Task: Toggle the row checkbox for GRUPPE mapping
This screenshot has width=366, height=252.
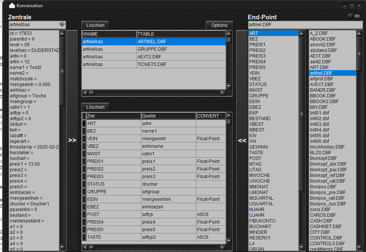Action: pos(84,192)
